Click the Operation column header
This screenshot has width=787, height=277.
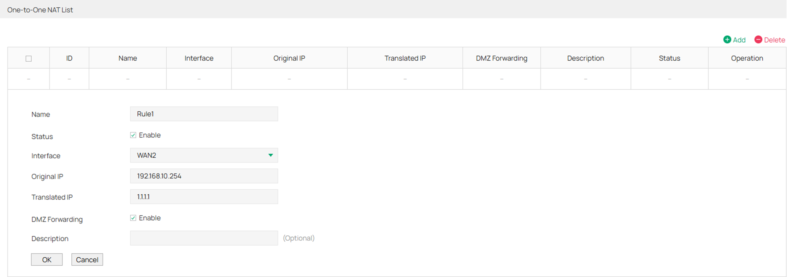click(747, 58)
